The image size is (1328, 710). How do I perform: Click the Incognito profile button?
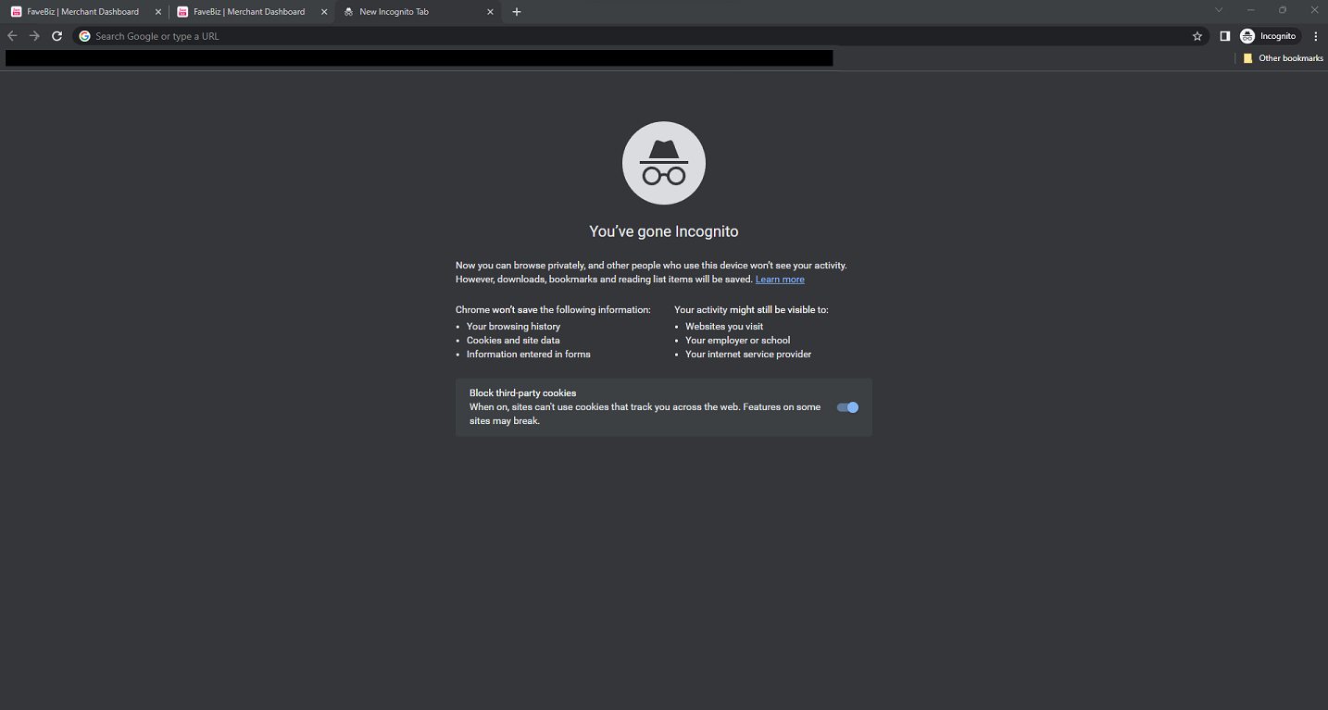[1270, 36]
